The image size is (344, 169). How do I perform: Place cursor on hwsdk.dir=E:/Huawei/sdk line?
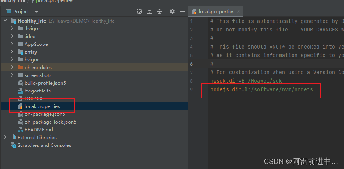pos(246,81)
